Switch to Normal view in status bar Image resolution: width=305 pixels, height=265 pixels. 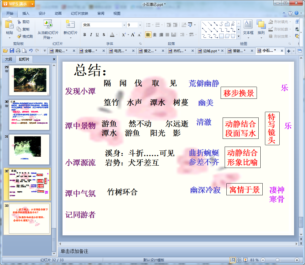pos(232,260)
